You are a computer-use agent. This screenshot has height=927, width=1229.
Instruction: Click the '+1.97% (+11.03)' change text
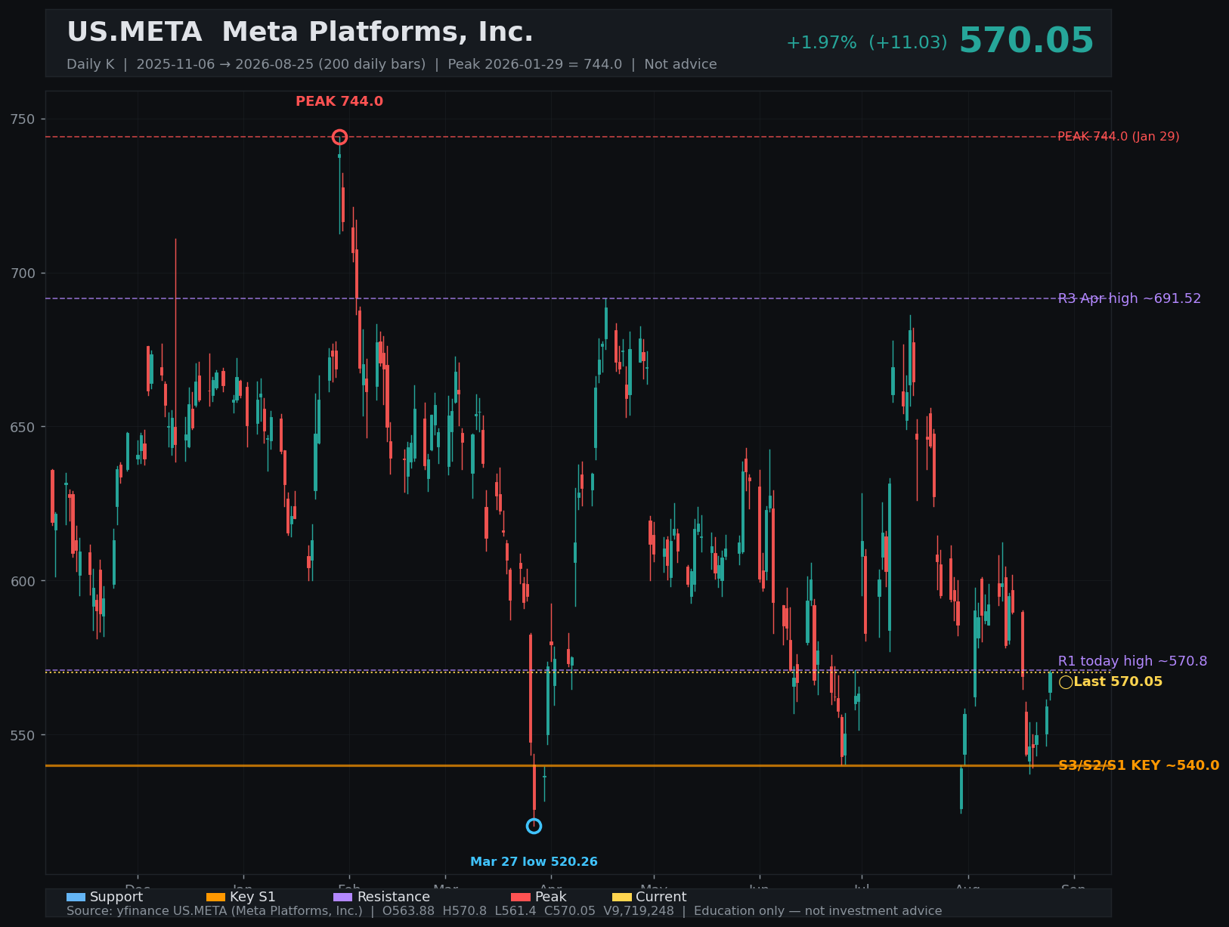point(867,43)
